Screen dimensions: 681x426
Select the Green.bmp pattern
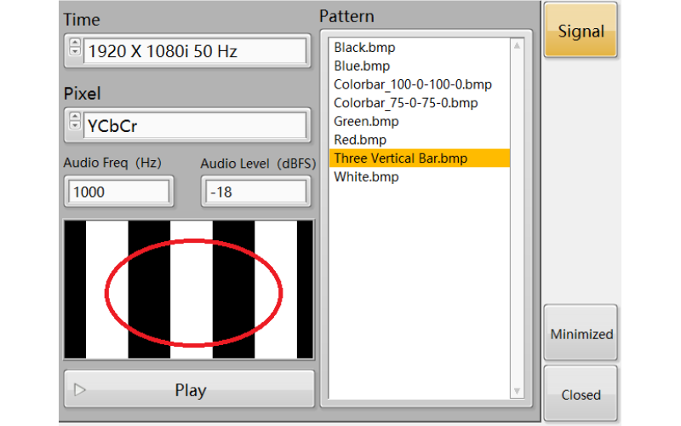365,122
